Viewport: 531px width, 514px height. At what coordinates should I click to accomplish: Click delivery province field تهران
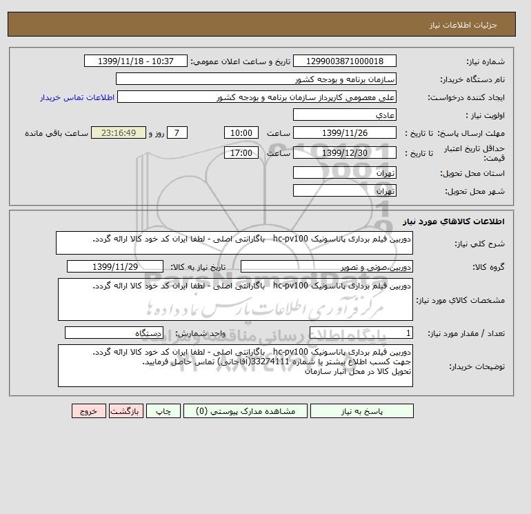click(x=344, y=172)
